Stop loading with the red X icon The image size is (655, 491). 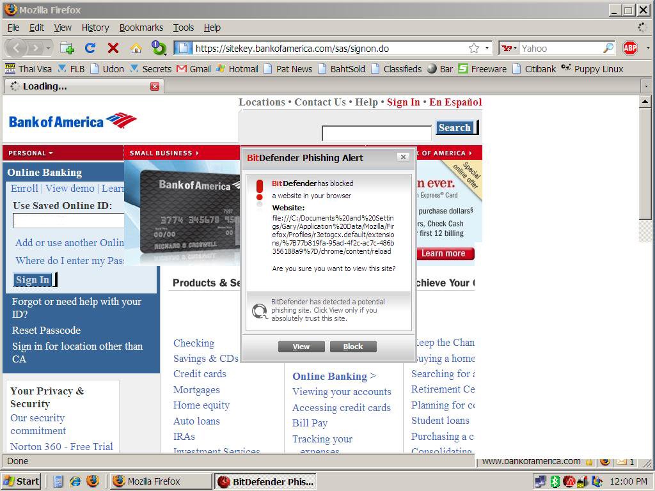(x=113, y=48)
